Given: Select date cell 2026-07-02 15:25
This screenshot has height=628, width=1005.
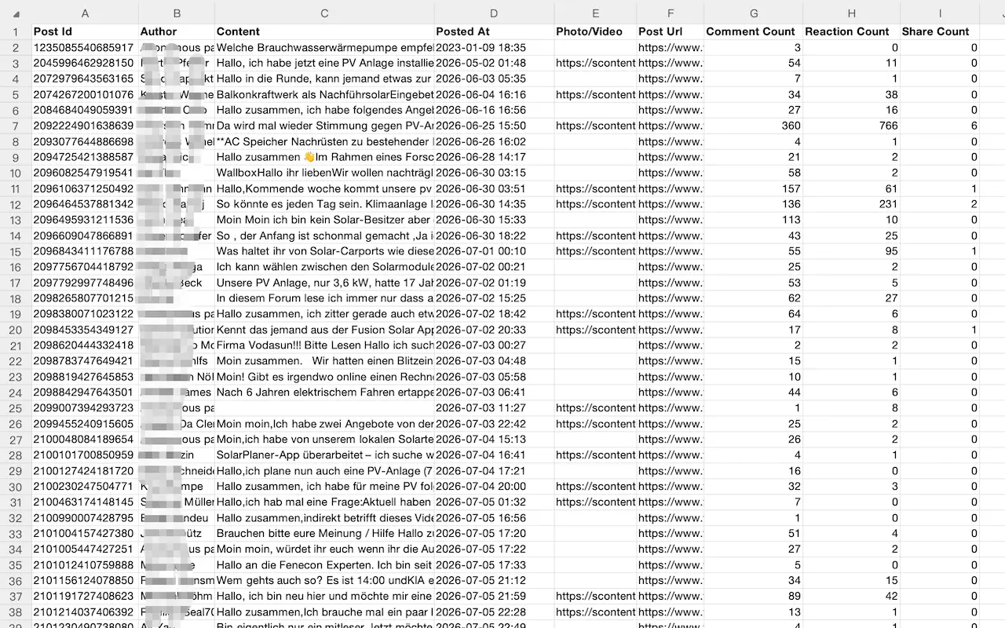Looking at the screenshot, I should coord(494,298).
